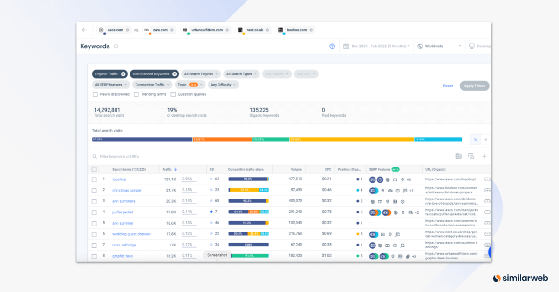Viewport: 559px width, 292px height.
Task: Open the graphic tees keyword link
Action: (123, 256)
